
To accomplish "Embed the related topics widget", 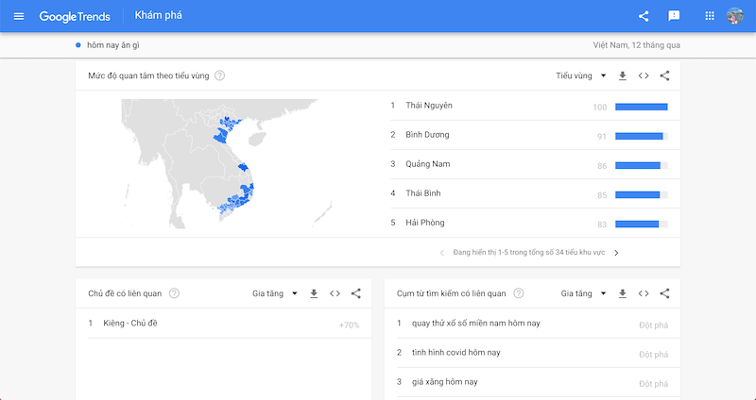I will pyautogui.click(x=335, y=293).
